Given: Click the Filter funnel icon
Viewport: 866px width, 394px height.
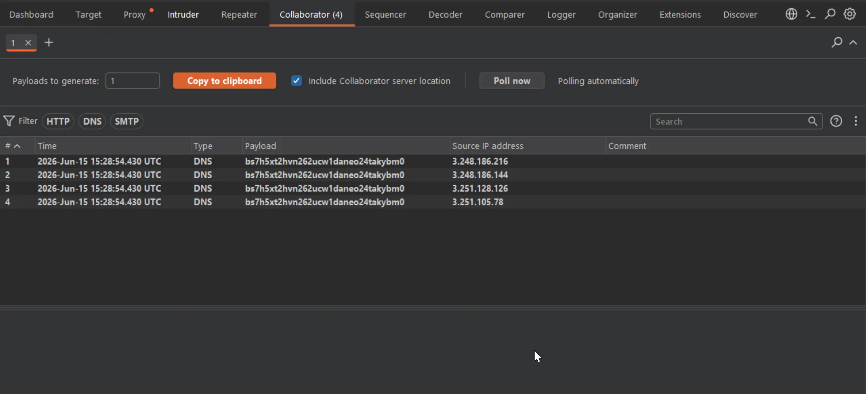Looking at the screenshot, I should point(9,121).
